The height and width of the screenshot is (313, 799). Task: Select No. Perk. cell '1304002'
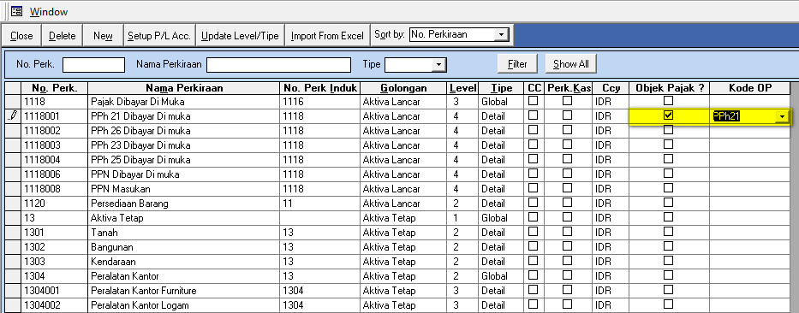(55, 305)
